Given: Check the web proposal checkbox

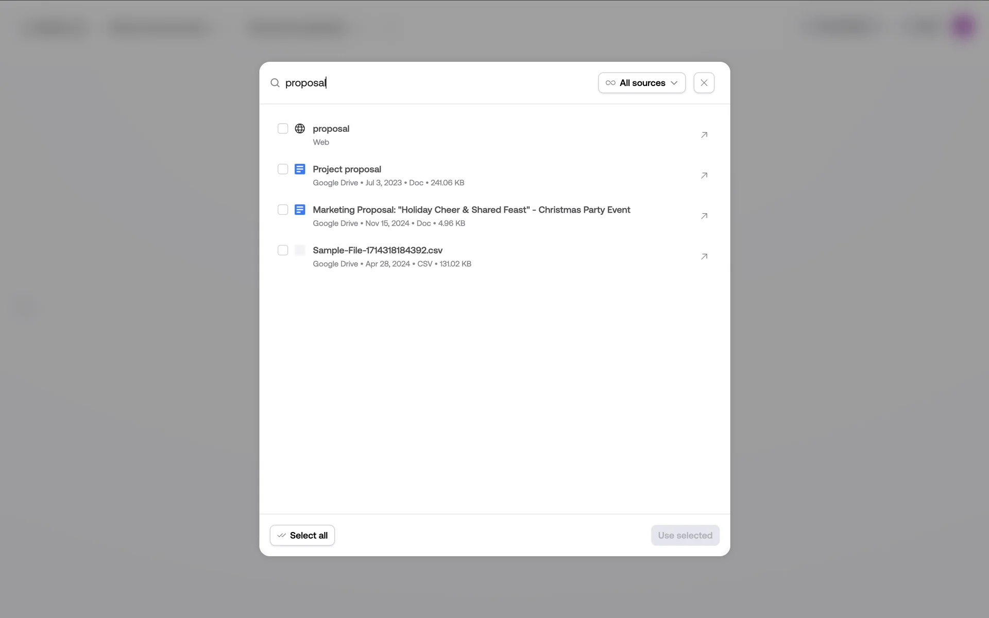Looking at the screenshot, I should pos(283,128).
